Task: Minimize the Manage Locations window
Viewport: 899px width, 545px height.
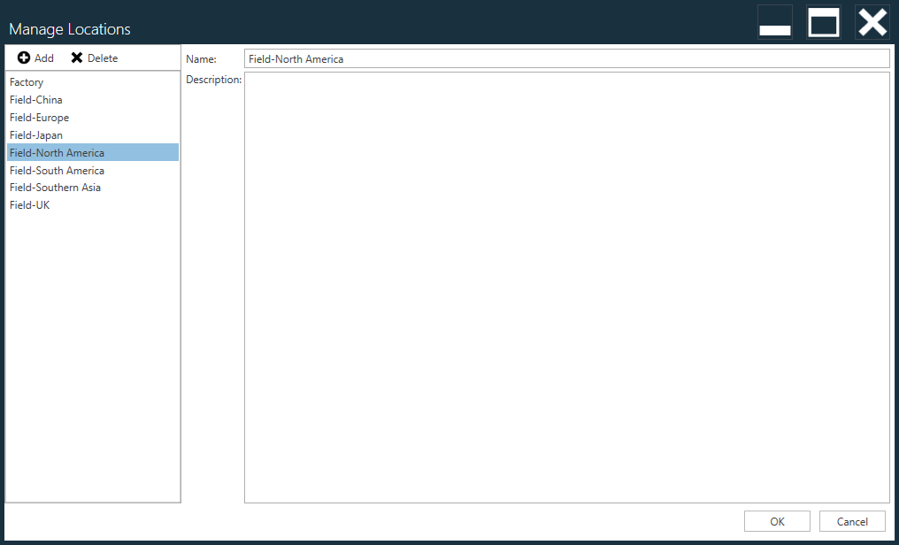Action: (x=774, y=22)
